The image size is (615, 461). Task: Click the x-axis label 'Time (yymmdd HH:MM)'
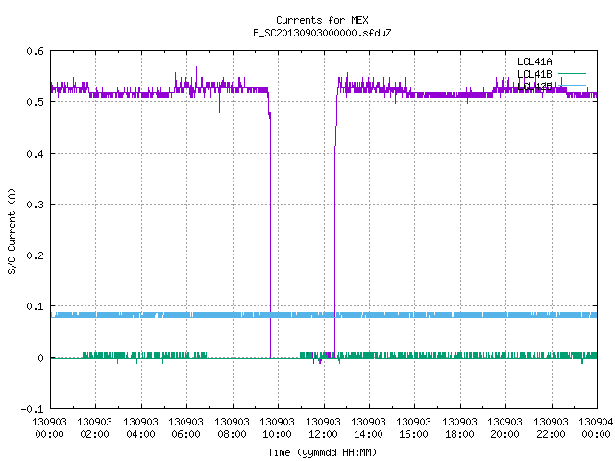pyautogui.click(x=322, y=452)
